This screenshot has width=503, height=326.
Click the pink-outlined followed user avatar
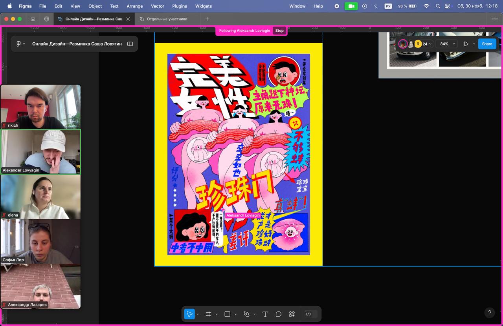click(403, 44)
